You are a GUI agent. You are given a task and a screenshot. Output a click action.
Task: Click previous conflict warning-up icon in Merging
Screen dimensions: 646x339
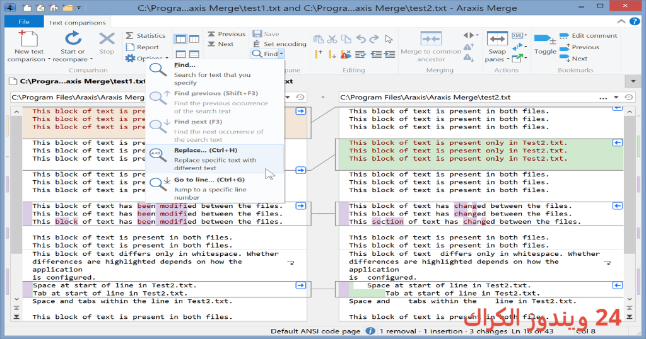pos(469,47)
